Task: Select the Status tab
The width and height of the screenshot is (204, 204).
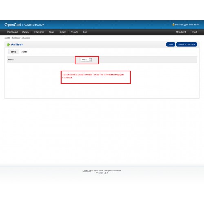Action: [24, 52]
